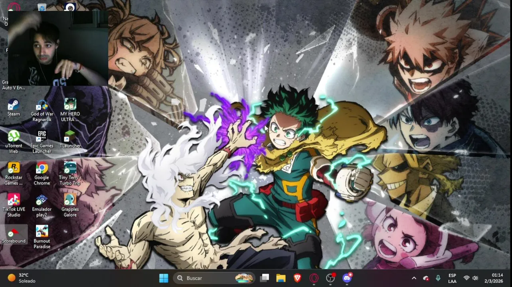Open File Explorer from taskbar

[281, 278]
